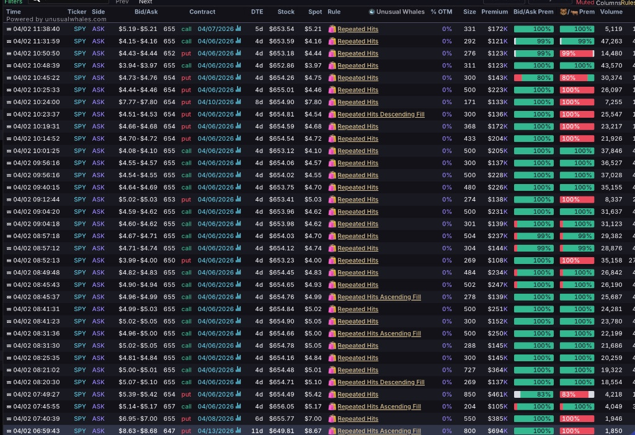Select the $7.77-$7.80 bid/ask cell
Screen dimensions: 635x435
pyautogui.click(x=138, y=102)
